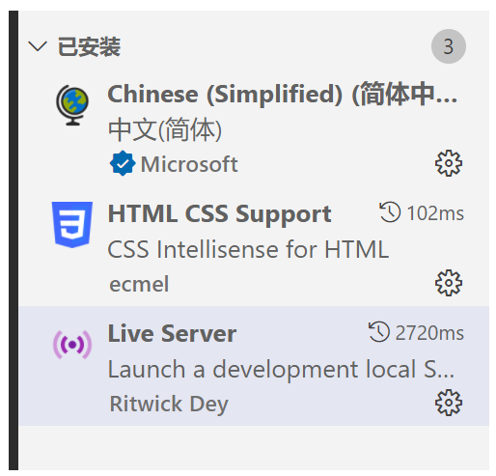This screenshot has width=496, height=476.
Task: Open Chinese (Simplified) extension title
Action: click(x=283, y=95)
